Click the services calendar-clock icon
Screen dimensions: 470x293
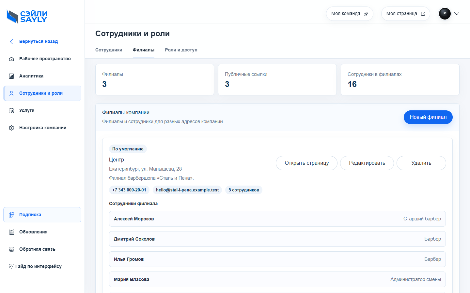click(11, 111)
